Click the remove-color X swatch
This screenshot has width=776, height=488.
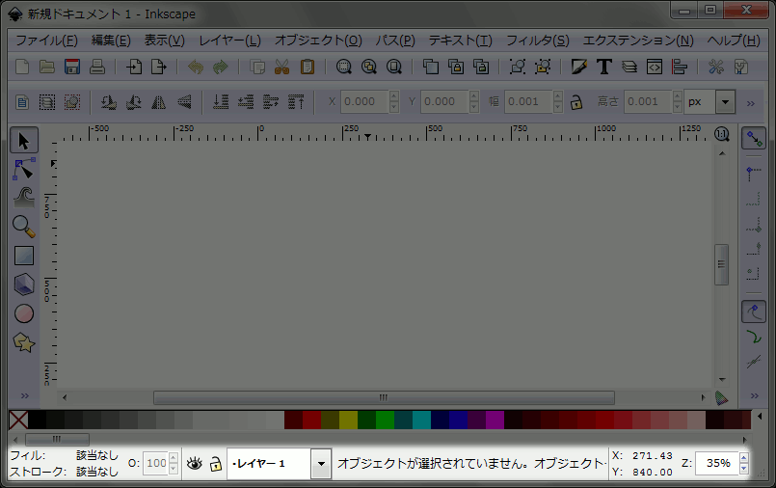(x=17, y=420)
